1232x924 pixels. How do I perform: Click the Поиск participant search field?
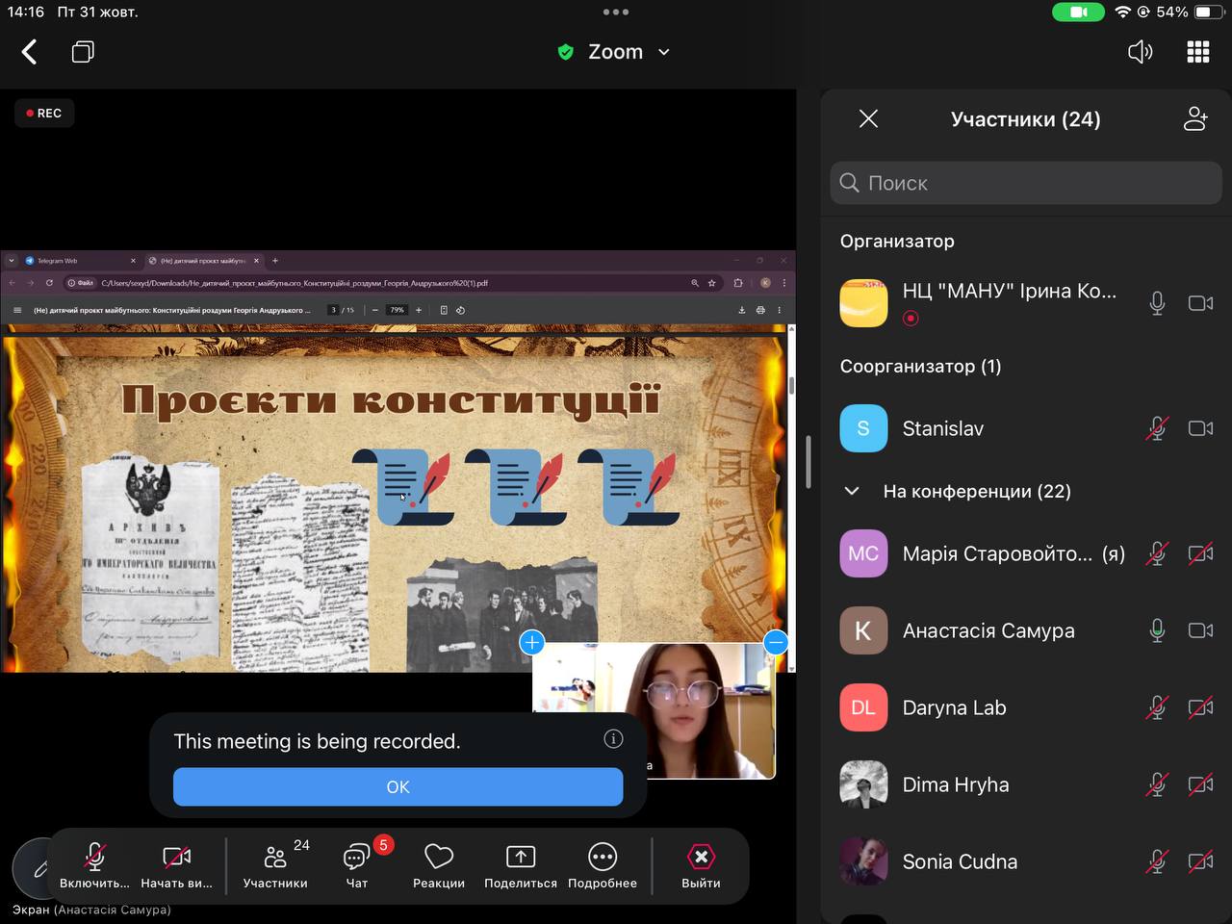pyautogui.click(x=1025, y=183)
